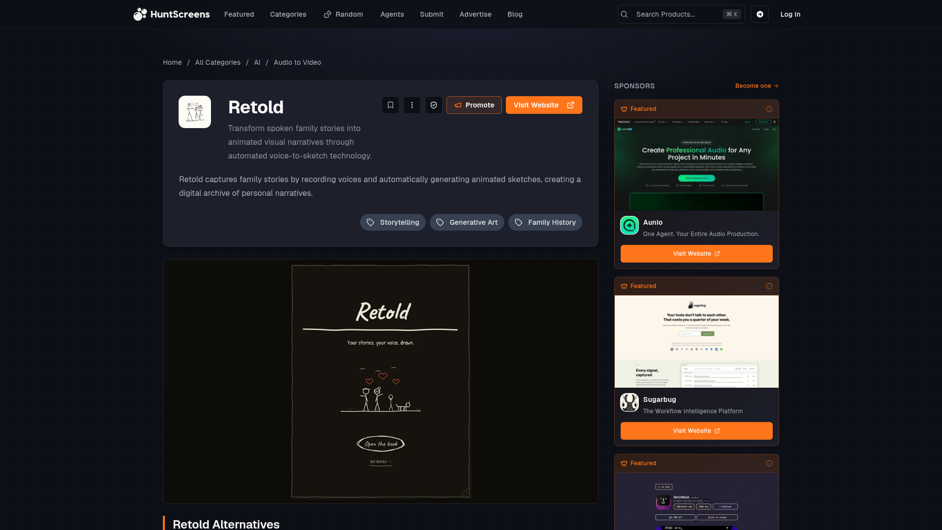Select the Storytelling tag

coord(393,222)
